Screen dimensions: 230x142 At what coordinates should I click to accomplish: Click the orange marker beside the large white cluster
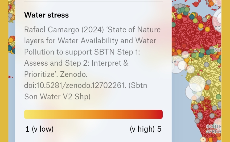[207, 87]
